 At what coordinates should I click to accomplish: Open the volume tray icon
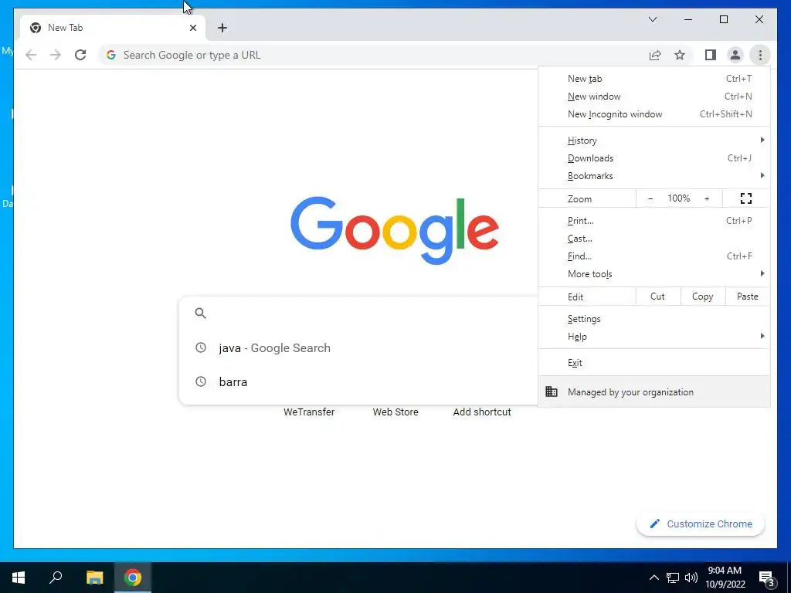tap(691, 578)
